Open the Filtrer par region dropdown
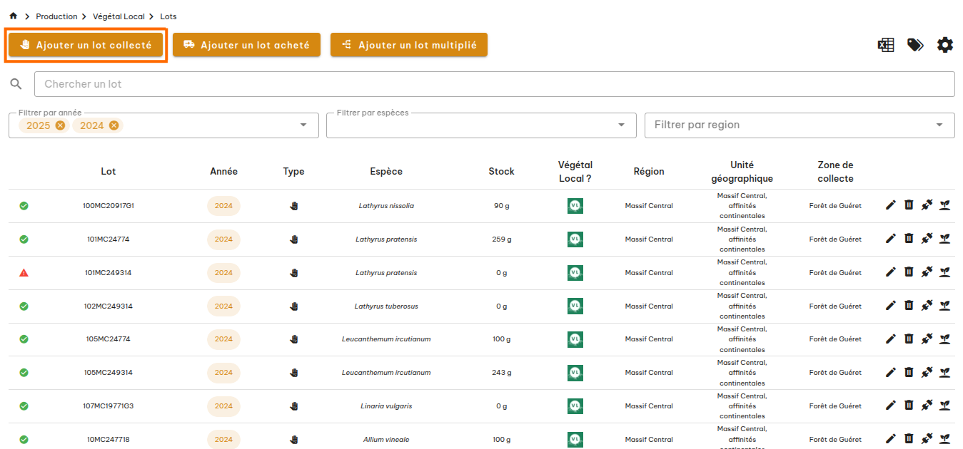Viewport: 963px width, 449px height. pos(939,125)
